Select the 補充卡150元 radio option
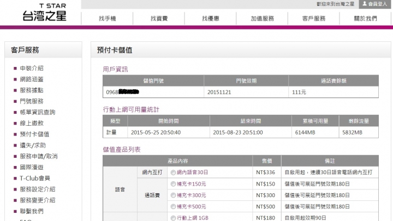 coord(173,184)
